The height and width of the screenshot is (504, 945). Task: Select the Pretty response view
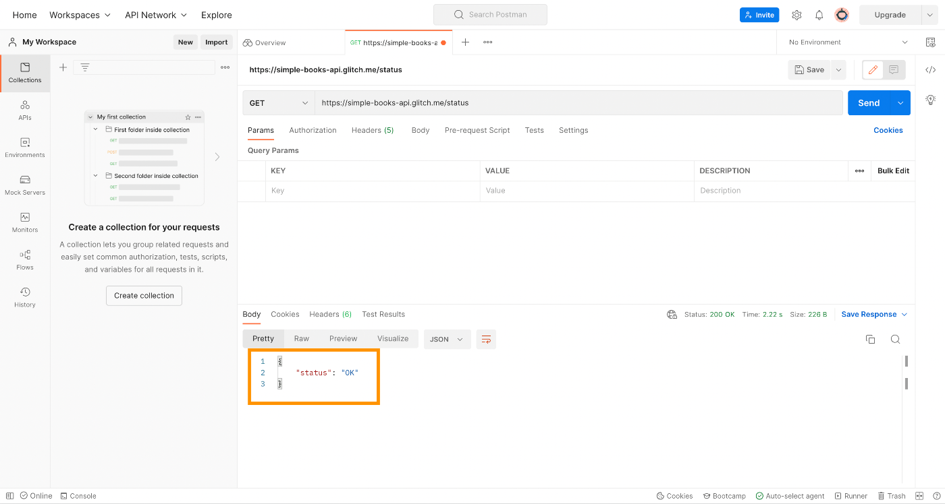(263, 338)
